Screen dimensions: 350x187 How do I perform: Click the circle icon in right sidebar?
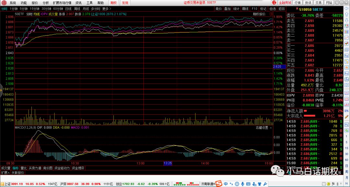click(347, 85)
